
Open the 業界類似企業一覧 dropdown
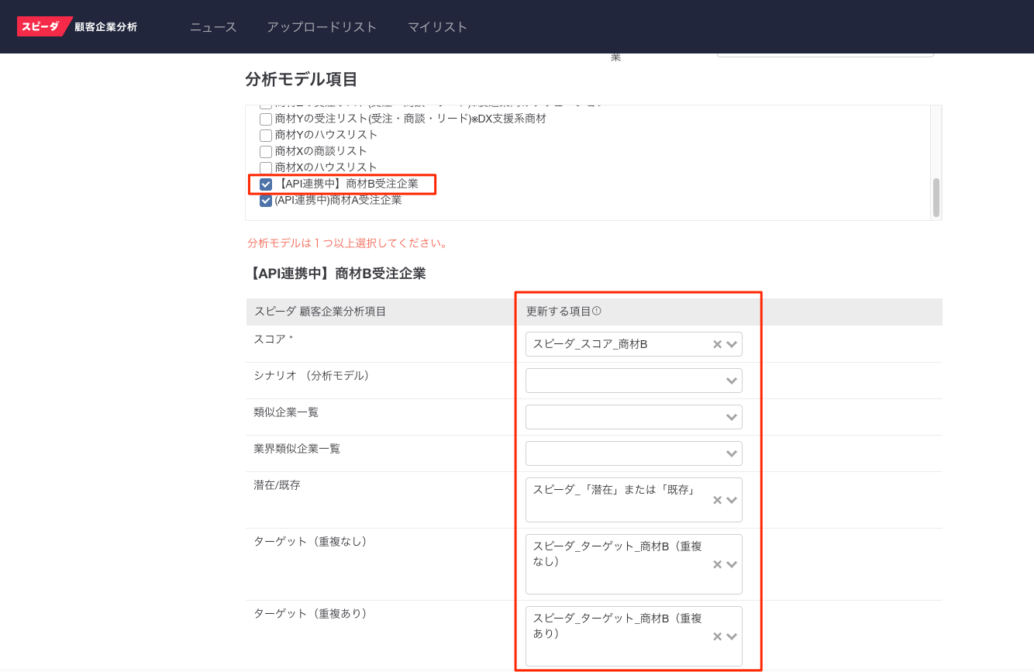[731, 453]
